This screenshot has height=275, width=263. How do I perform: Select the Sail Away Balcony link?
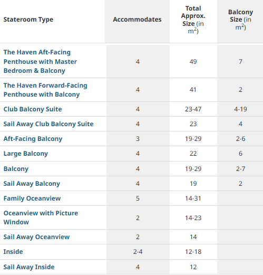click(x=32, y=184)
